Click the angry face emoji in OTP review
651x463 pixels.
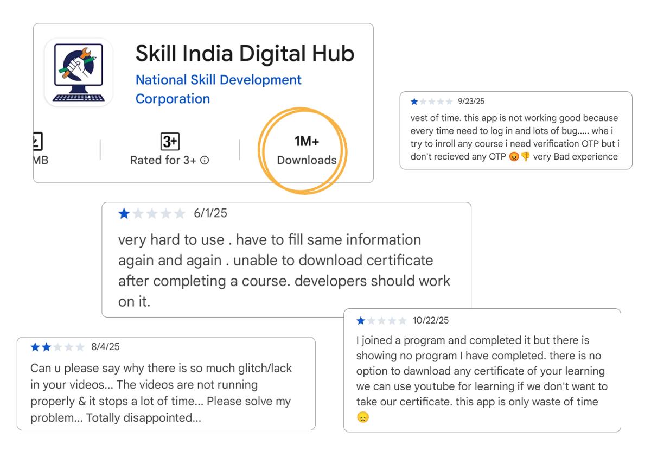click(514, 157)
